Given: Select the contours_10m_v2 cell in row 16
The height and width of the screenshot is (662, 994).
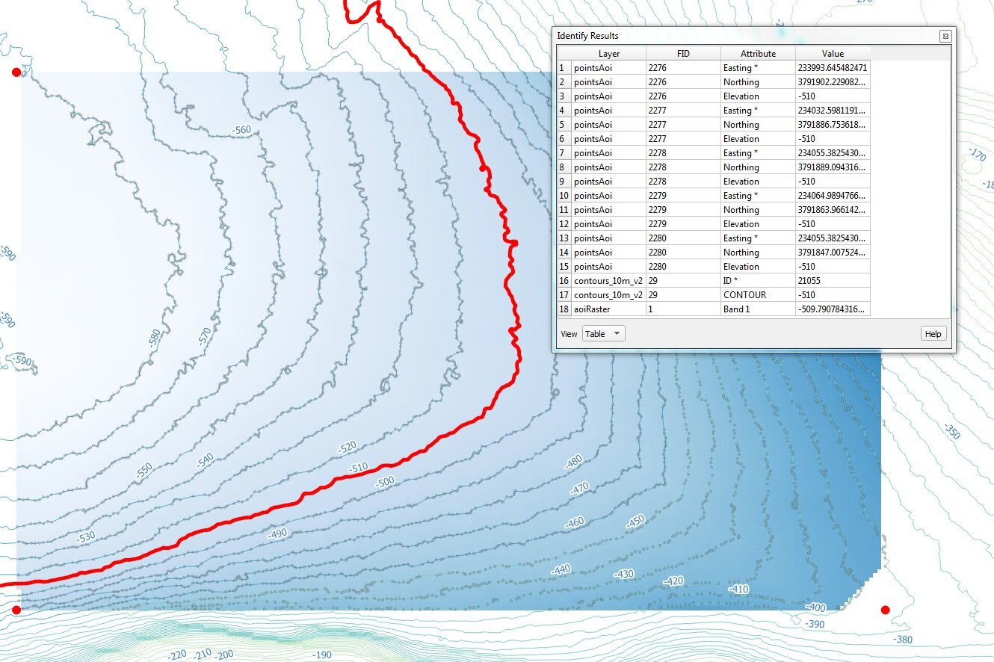Looking at the screenshot, I should pyautogui.click(x=609, y=280).
